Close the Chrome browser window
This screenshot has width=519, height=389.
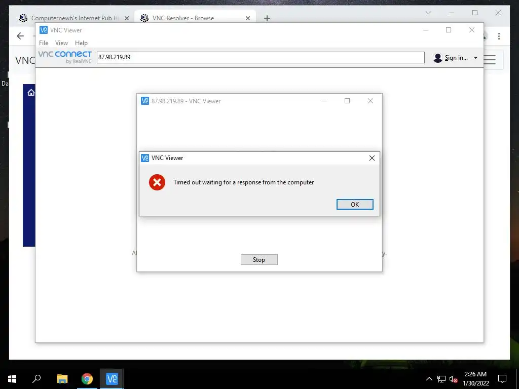498,13
